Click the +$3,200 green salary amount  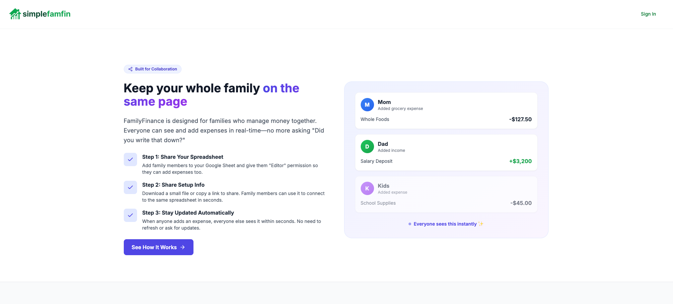(x=520, y=161)
